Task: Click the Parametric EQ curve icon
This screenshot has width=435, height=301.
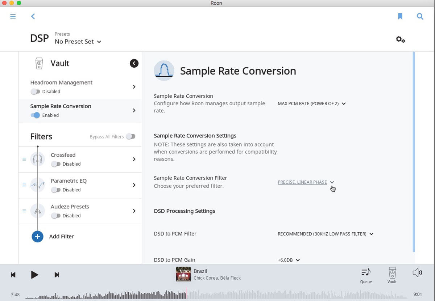Action: coord(38,185)
